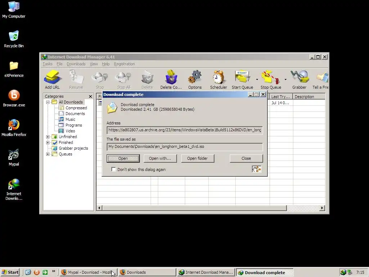
Task: Launch Mozilla Firefox desktop shortcut
Action: [x=14, y=128]
